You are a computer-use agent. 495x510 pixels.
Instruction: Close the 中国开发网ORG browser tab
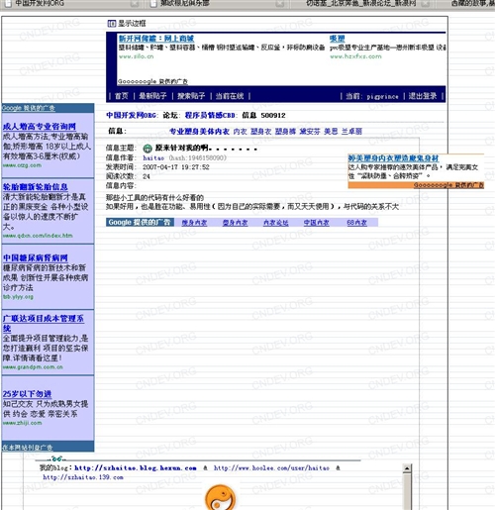click(135, 4)
